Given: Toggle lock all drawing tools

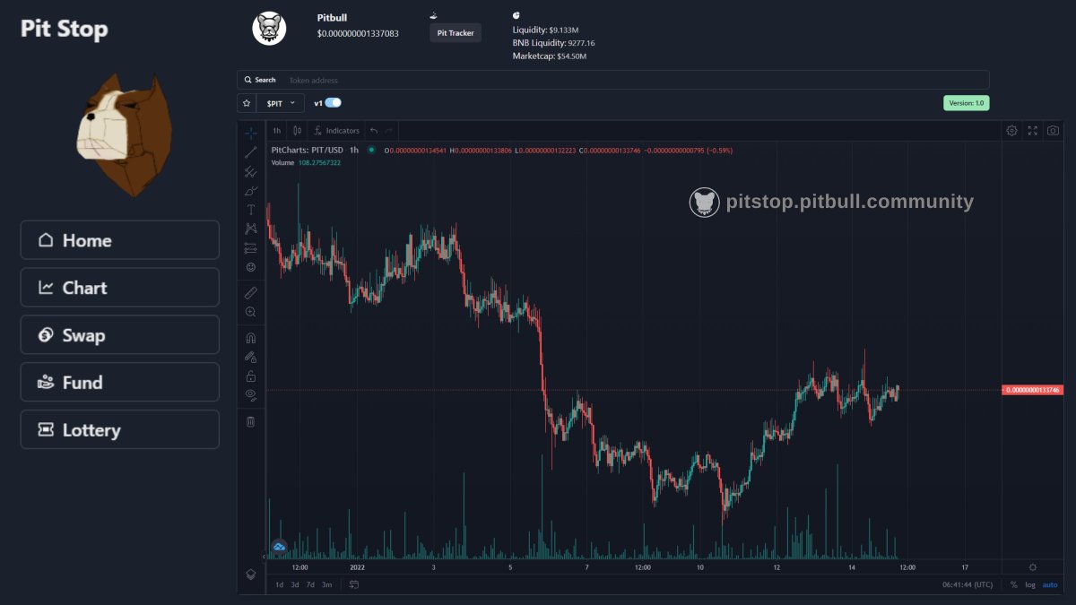Looking at the screenshot, I should coord(251,376).
